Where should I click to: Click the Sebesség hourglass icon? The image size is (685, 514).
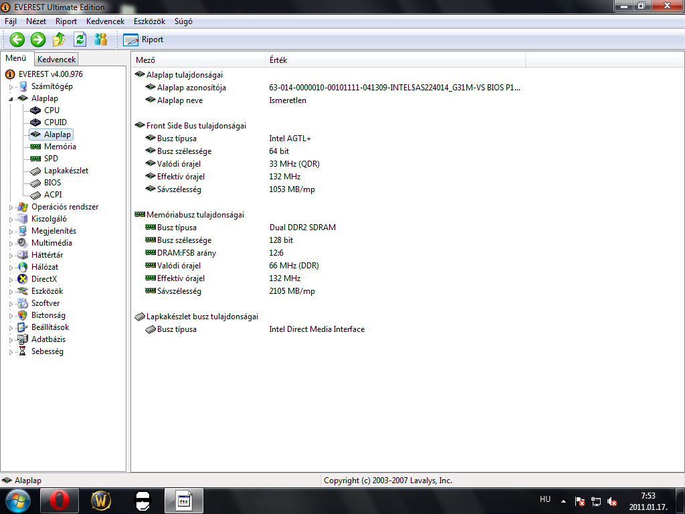coord(23,351)
